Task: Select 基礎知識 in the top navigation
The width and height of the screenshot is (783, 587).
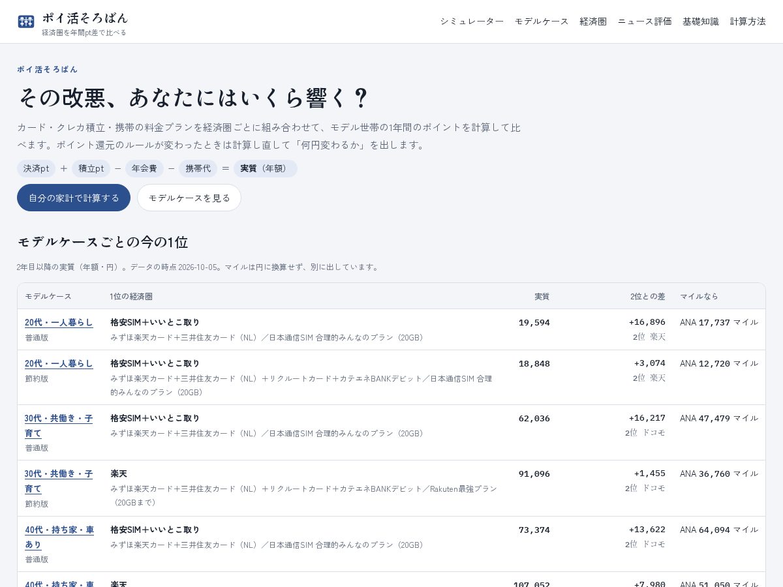Action: [701, 22]
